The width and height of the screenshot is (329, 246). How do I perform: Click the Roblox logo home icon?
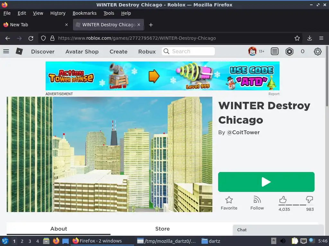19,51
